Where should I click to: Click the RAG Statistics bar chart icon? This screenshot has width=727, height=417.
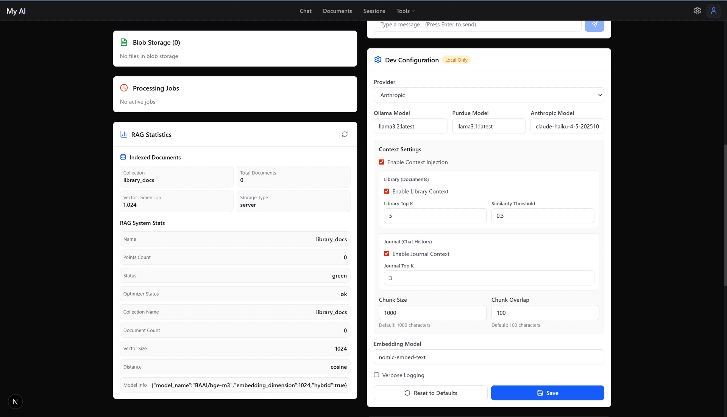(x=124, y=134)
